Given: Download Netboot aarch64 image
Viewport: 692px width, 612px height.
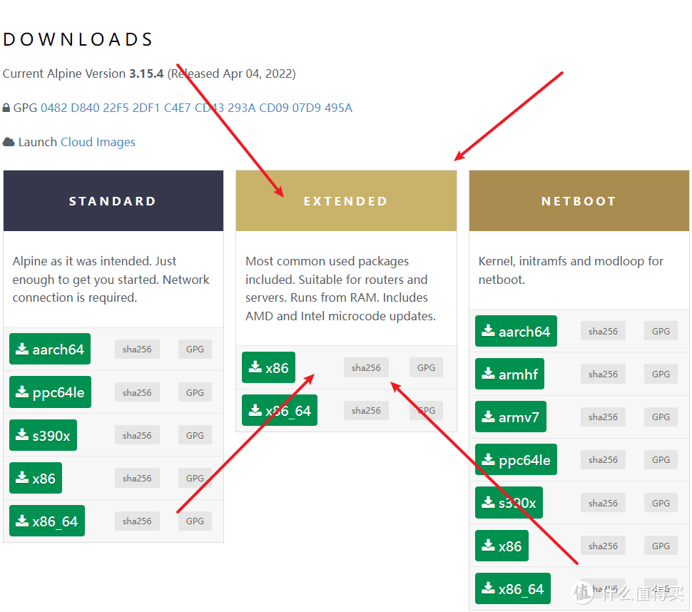Looking at the screenshot, I should coord(516,331).
